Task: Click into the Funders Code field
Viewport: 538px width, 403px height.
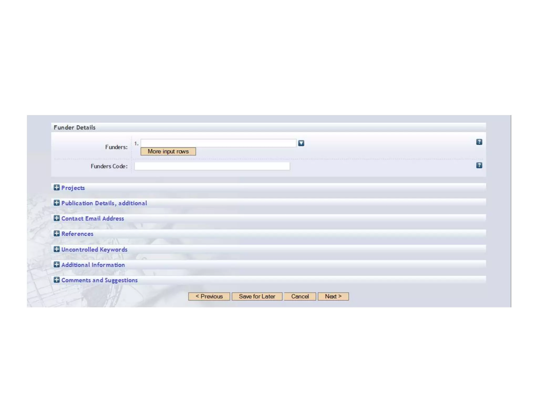Action: point(212,166)
